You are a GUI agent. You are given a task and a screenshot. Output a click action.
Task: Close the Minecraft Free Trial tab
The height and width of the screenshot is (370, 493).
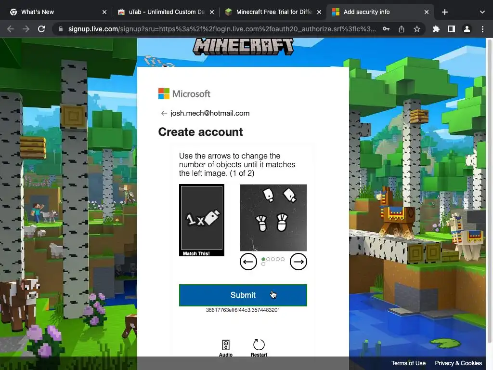319,12
